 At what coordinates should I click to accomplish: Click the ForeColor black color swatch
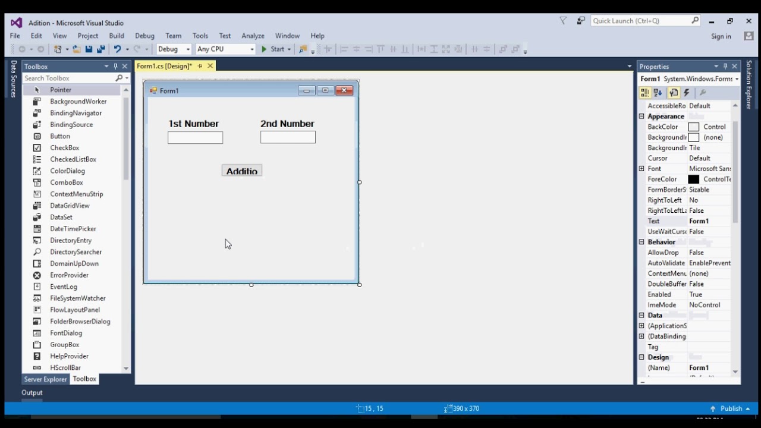tap(693, 179)
